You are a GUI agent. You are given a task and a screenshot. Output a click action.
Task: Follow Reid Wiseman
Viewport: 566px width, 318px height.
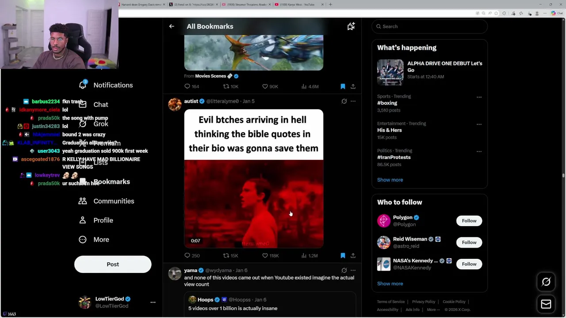click(x=469, y=242)
